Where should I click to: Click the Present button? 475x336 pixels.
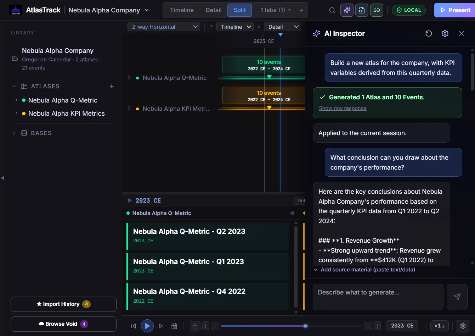454,10
